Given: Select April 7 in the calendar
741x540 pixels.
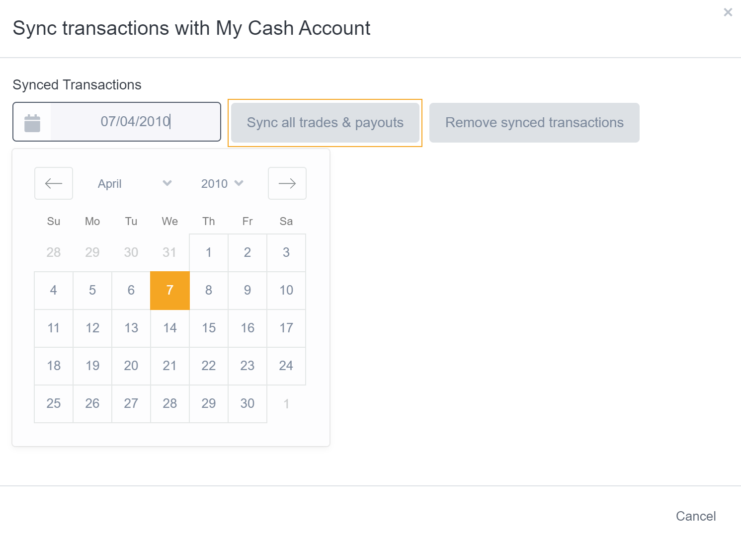Looking at the screenshot, I should pos(169,290).
